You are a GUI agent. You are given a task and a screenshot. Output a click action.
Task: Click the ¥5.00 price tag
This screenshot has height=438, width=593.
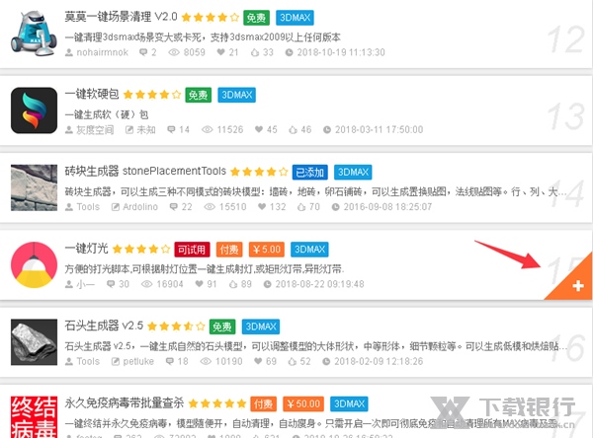pyautogui.click(x=267, y=250)
